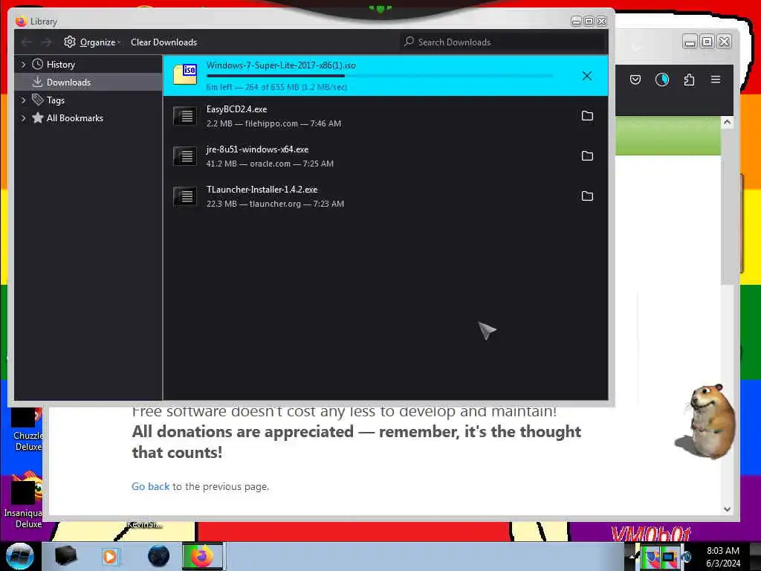
Task: Open the media player taskbar icon
Action: coord(110,556)
